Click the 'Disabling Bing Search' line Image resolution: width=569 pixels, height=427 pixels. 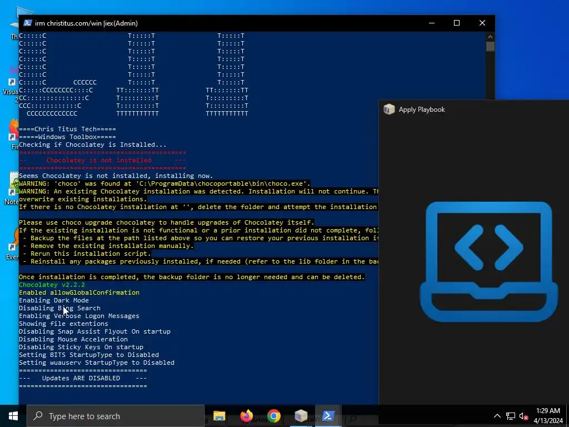pos(59,308)
